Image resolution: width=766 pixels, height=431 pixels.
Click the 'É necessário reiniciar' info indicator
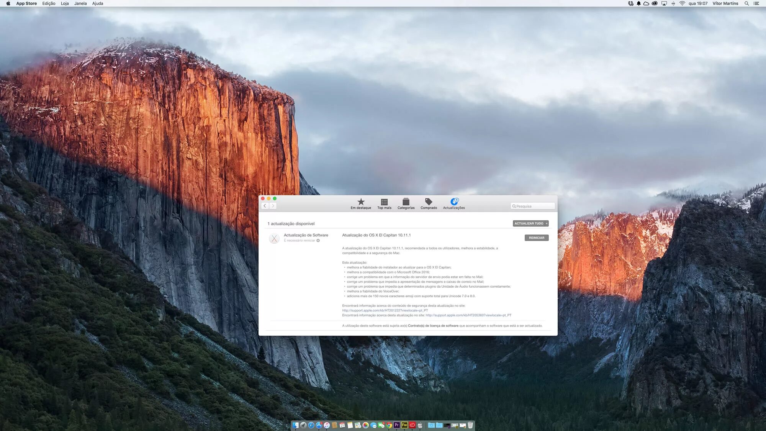tap(318, 241)
